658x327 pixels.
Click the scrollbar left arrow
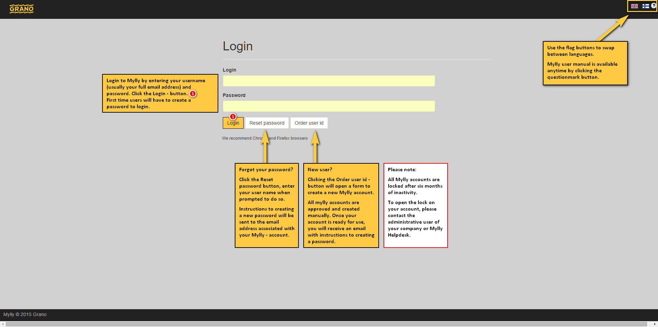point(3,324)
